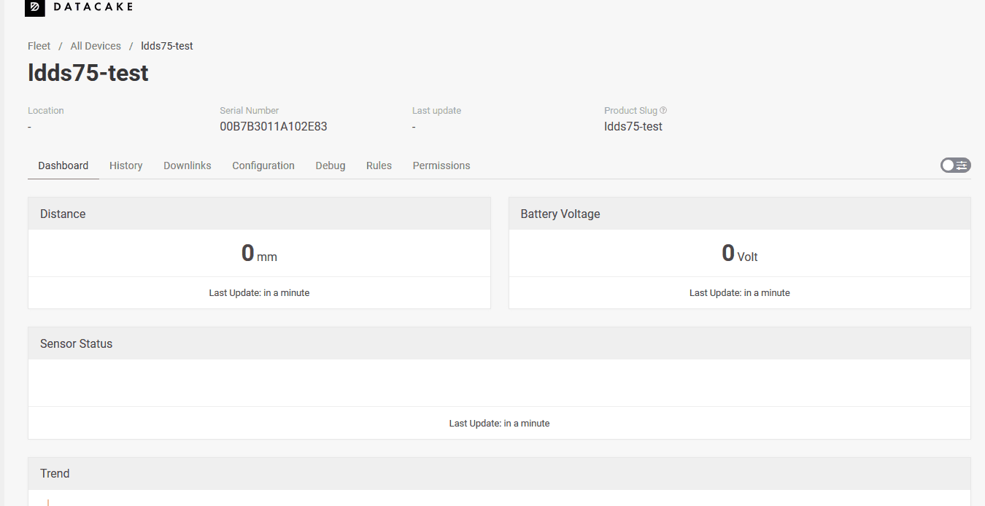Go to the Configuration tab
This screenshot has width=985, height=506.
pos(263,166)
